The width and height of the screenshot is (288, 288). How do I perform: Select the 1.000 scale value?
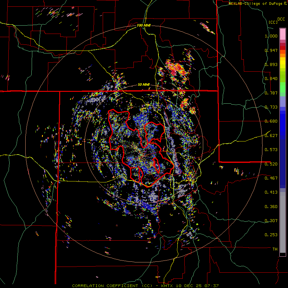pyautogui.click(x=271, y=36)
